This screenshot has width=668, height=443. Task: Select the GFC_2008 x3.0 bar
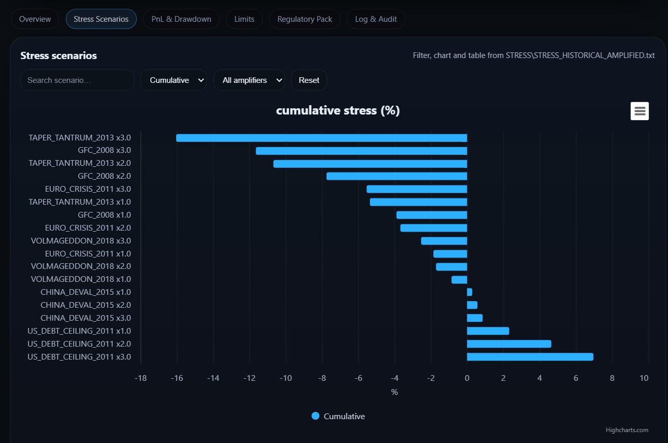point(361,151)
